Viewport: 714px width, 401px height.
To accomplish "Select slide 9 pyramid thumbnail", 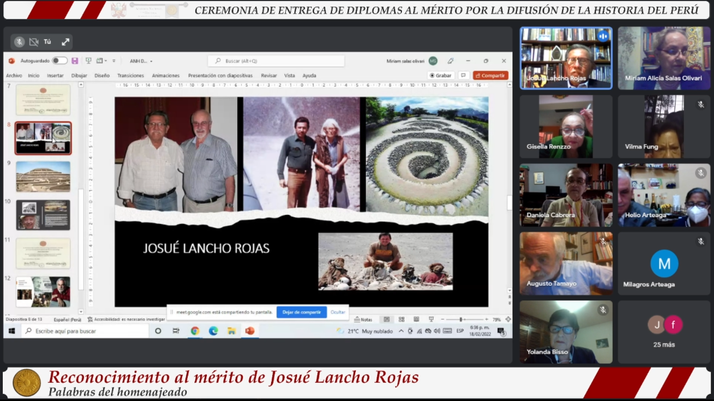I will pos(43,177).
